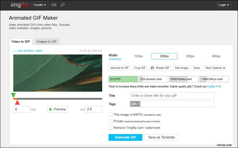This screenshot has height=148, width=238.
Task: Click Crop GIF button
Action: (140, 68)
